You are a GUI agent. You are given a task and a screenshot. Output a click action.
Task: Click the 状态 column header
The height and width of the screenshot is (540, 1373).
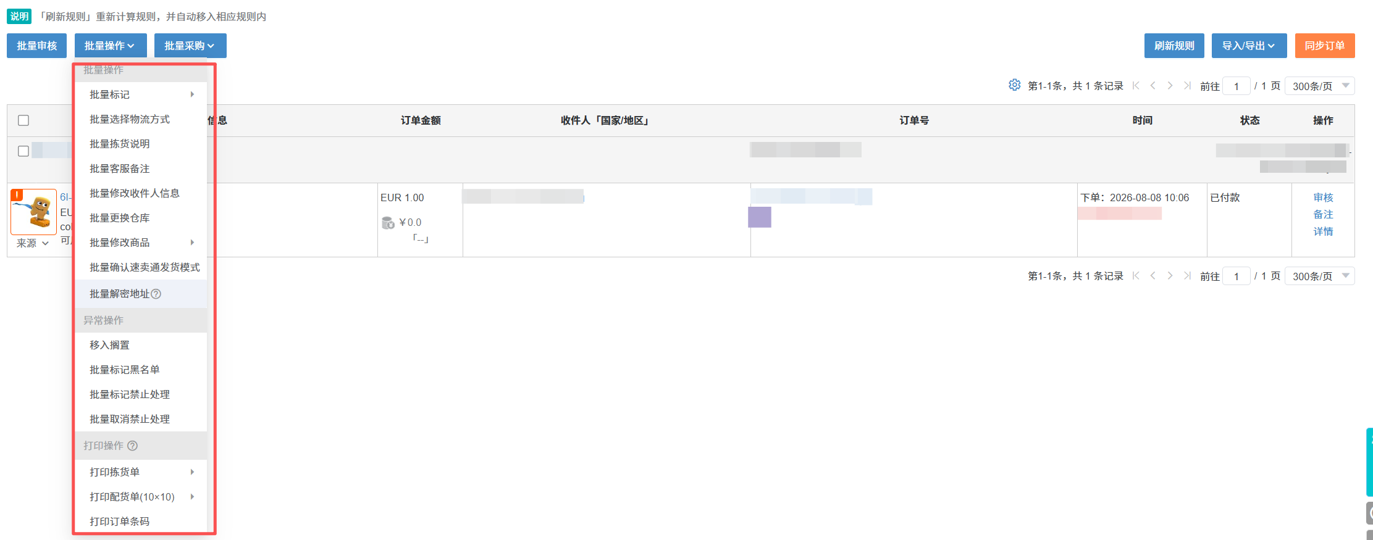(1250, 120)
